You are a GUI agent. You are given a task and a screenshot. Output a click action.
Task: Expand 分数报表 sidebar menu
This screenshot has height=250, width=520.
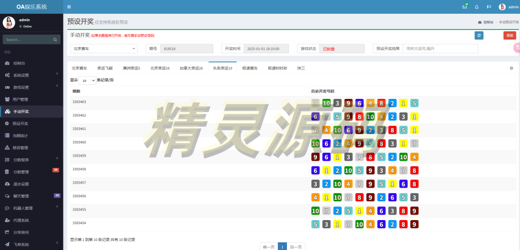31,160
